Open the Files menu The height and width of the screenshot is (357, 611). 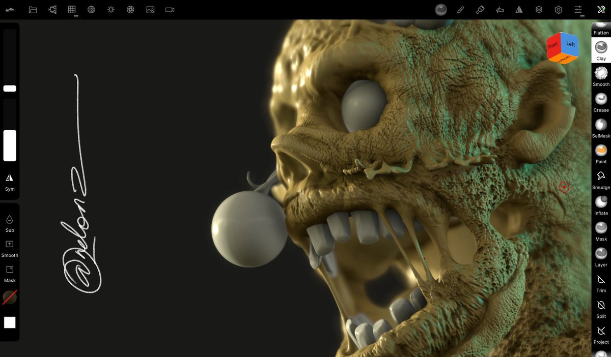coord(32,9)
